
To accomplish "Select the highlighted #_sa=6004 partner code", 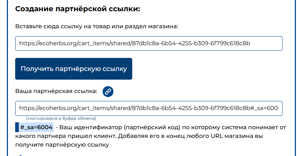I will (36, 127).
